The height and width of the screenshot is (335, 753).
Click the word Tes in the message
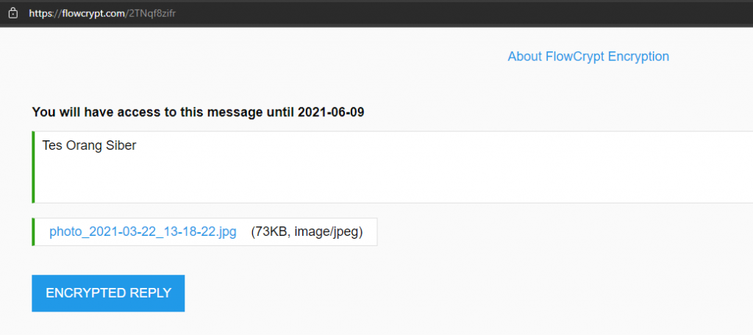coord(52,145)
